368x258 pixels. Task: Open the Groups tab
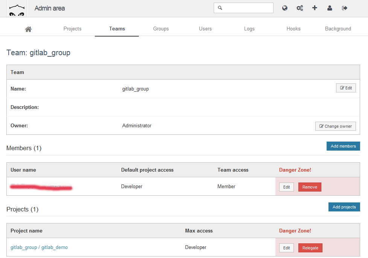pyautogui.click(x=161, y=29)
